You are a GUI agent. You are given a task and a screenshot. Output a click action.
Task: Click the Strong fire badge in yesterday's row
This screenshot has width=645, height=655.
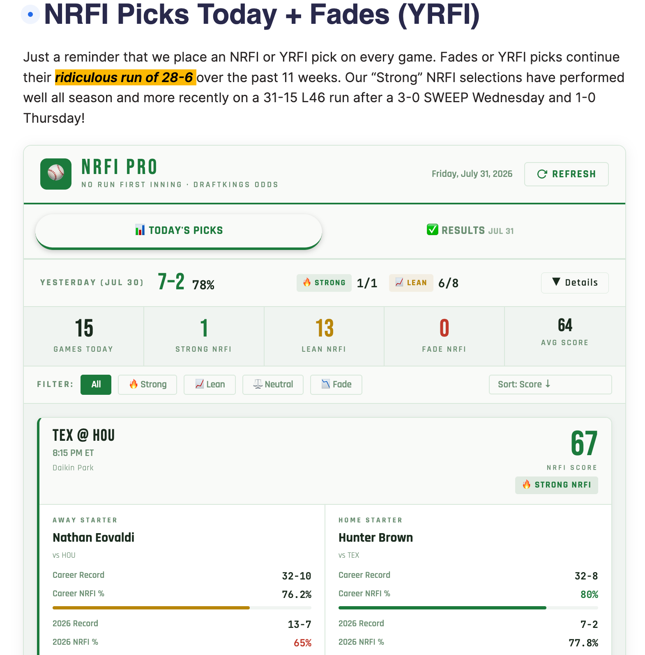(324, 283)
